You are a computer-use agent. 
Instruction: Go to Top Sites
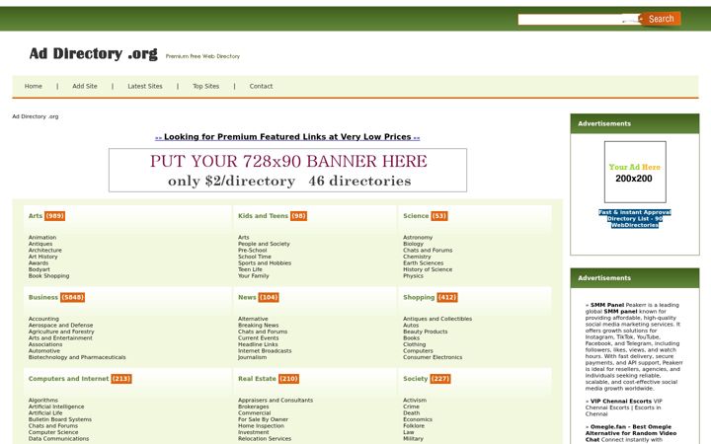(205, 86)
